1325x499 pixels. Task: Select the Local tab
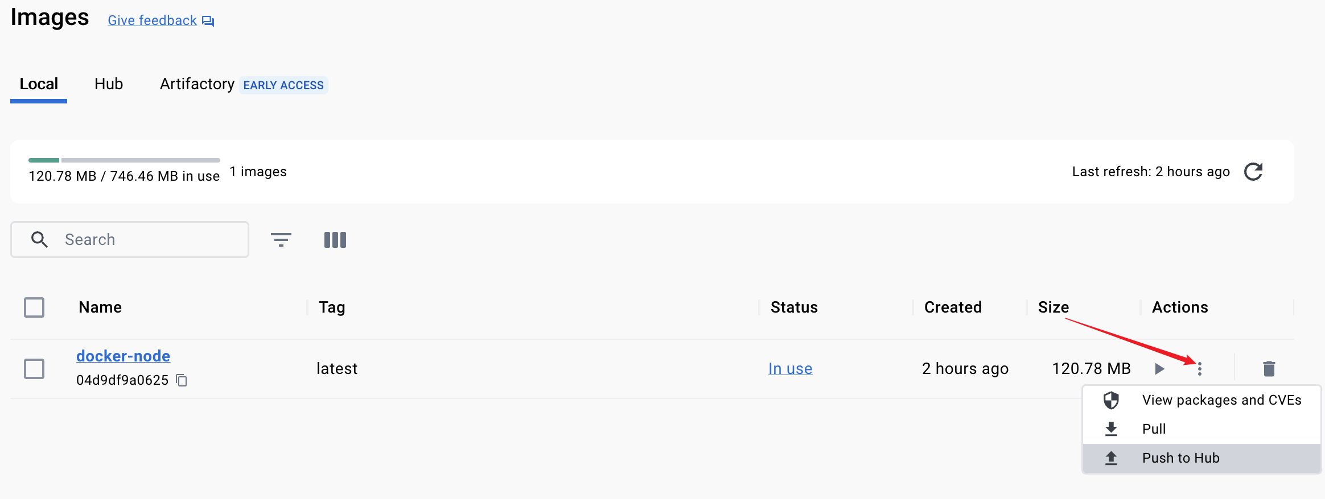click(39, 84)
